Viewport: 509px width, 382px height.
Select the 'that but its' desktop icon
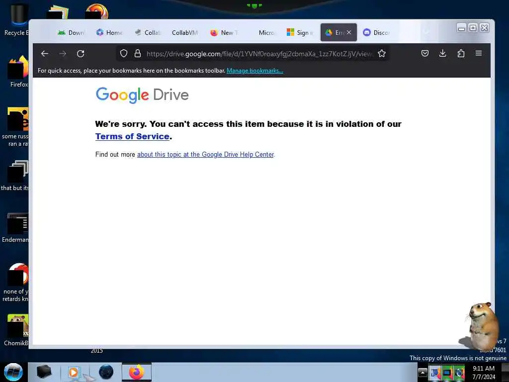[x=15, y=176]
